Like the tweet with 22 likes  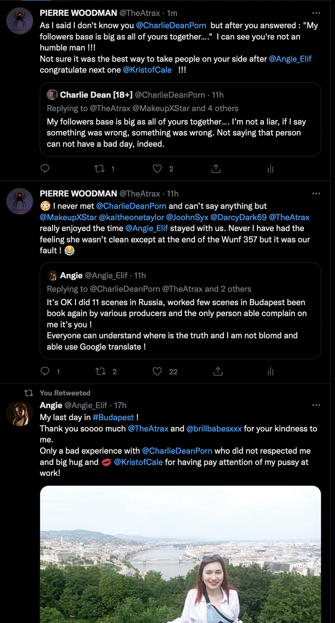tap(157, 371)
